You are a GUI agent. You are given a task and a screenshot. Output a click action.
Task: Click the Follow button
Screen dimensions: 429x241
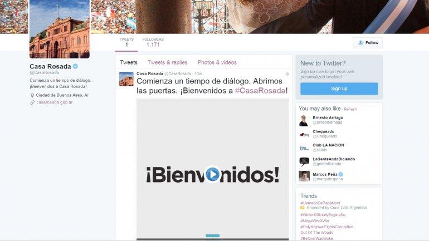point(368,43)
